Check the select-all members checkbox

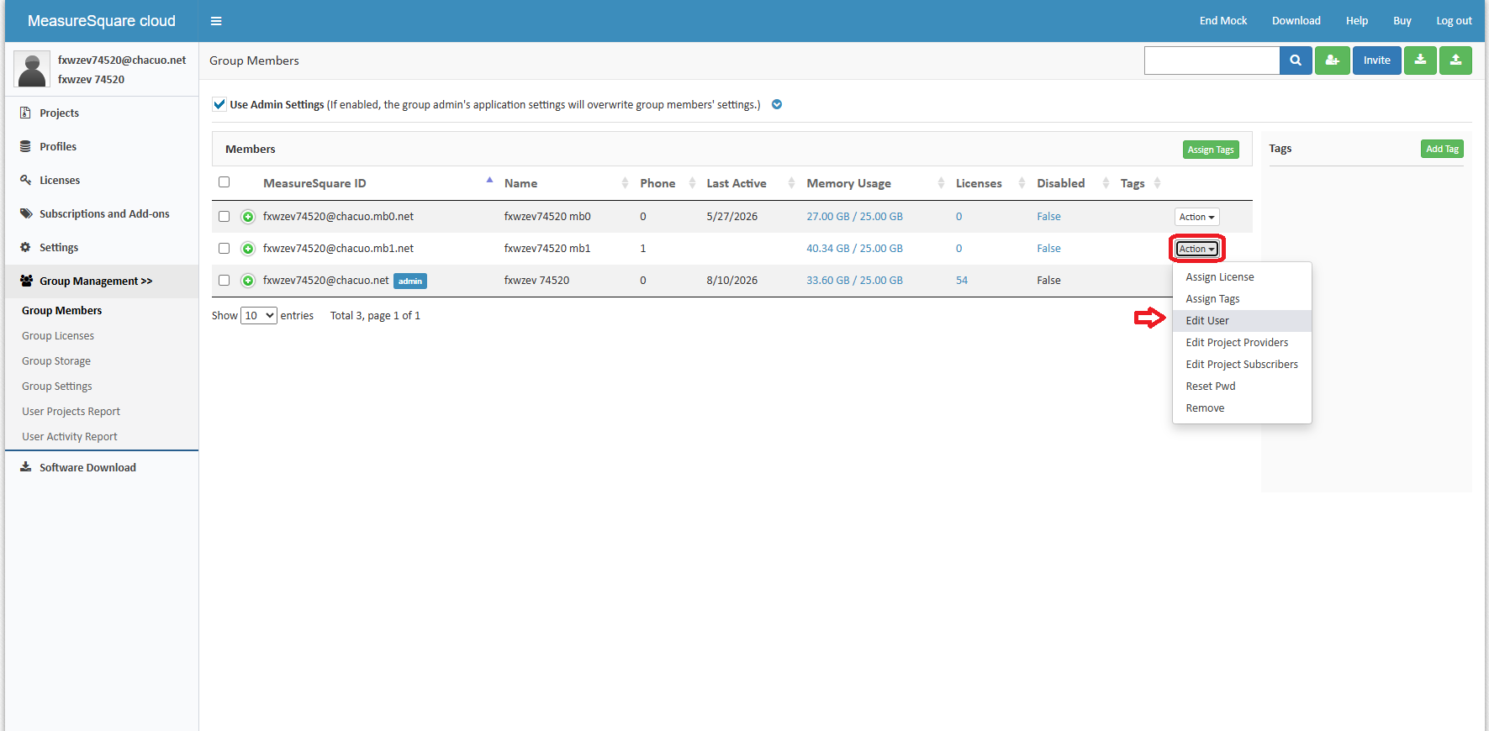[224, 182]
